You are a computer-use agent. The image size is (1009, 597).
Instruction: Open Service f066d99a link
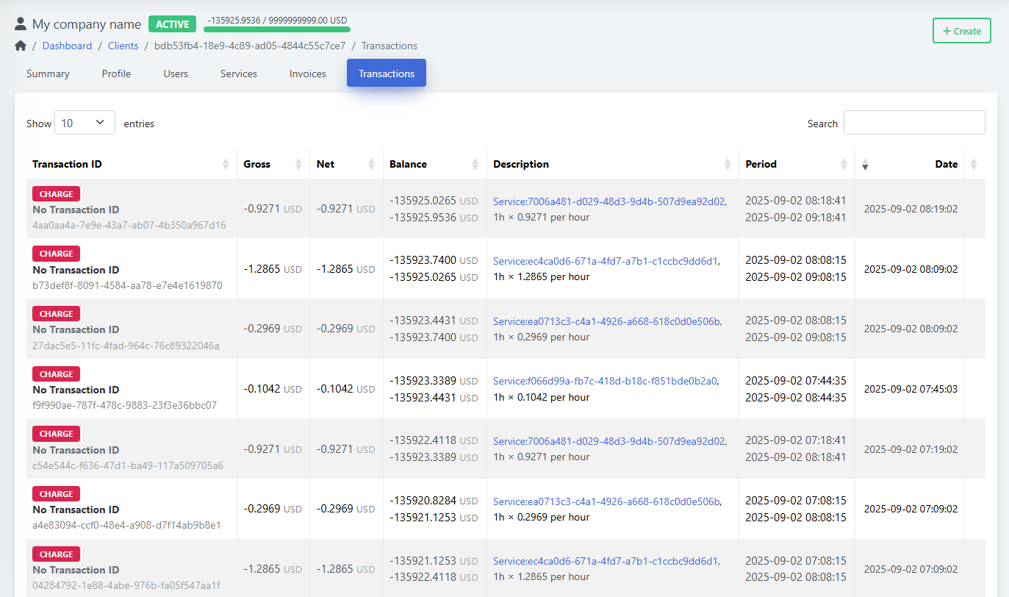(606, 381)
